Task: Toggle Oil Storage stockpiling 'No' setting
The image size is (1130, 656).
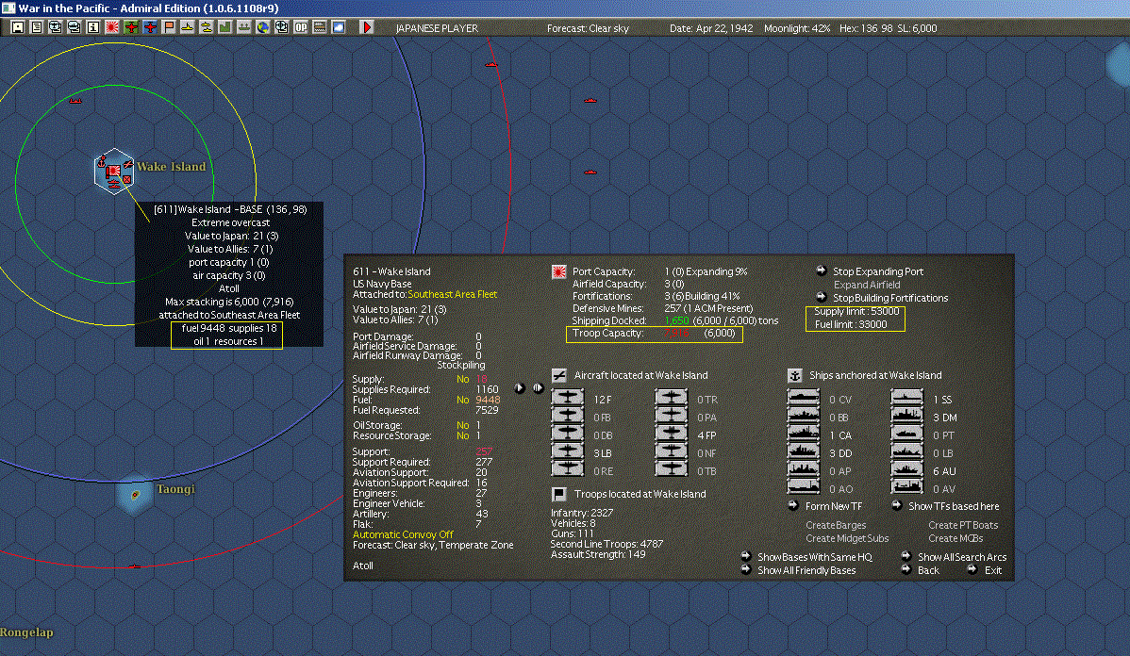Action: tap(463, 425)
